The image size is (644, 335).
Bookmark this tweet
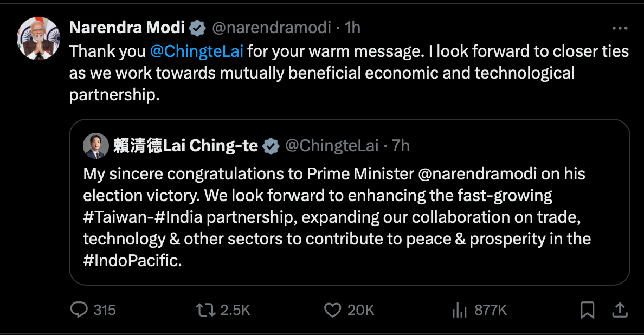(587, 310)
